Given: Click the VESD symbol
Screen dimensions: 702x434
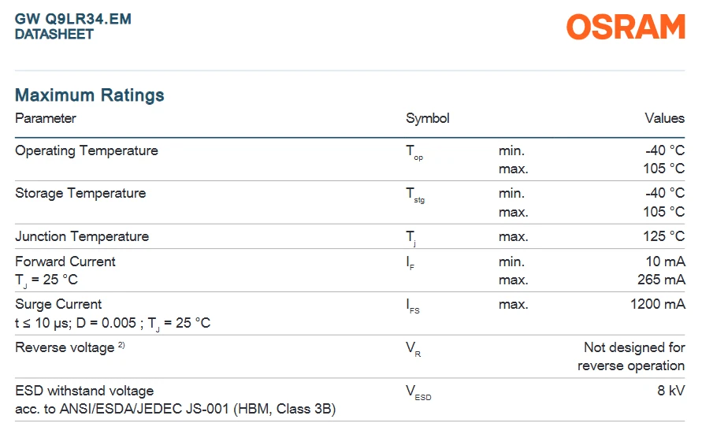Looking at the screenshot, I should [x=418, y=392].
